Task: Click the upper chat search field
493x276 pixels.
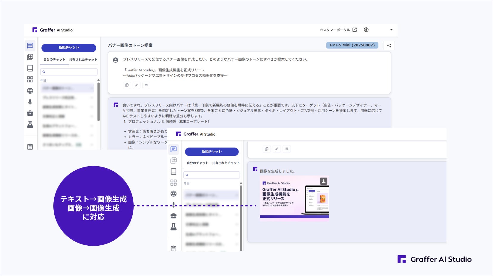Action: tap(69, 72)
